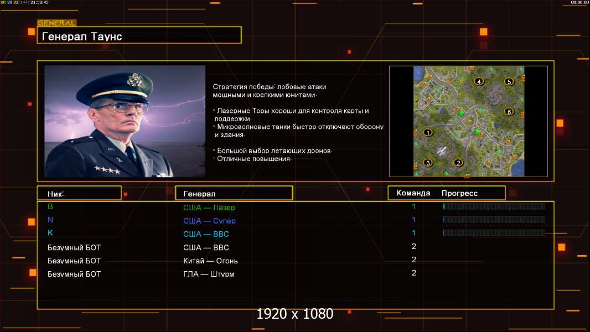Image resolution: width=590 pixels, height=332 pixels.
Task: Click the ГЛА — Штурм general entry
Action: pyautogui.click(x=209, y=274)
